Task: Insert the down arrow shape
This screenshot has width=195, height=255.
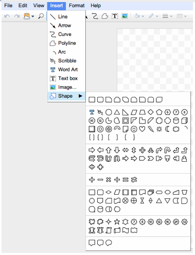Action: [117, 150]
